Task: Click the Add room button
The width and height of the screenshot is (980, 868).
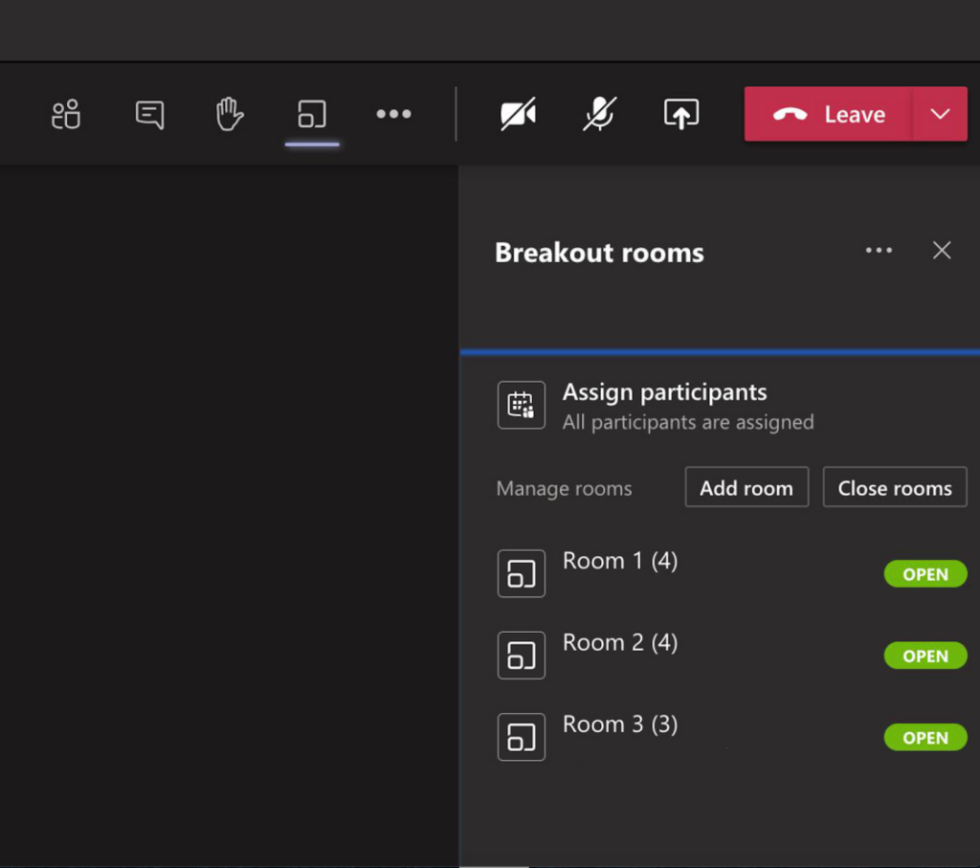Action: click(x=746, y=487)
